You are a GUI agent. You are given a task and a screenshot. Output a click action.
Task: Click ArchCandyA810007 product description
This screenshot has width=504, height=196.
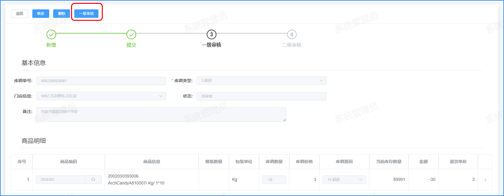pos(136,183)
